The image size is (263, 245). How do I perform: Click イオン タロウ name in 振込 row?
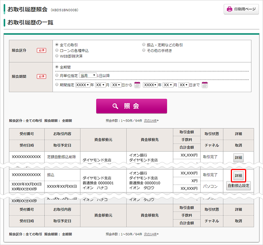(x=142, y=188)
